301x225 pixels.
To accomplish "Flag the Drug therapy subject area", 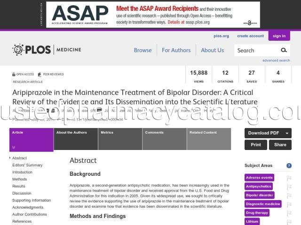I will click(289, 213).
